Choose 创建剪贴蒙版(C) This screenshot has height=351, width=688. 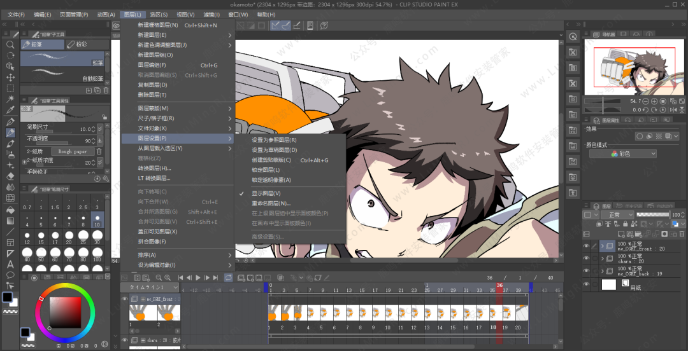[x=290, y=160]
